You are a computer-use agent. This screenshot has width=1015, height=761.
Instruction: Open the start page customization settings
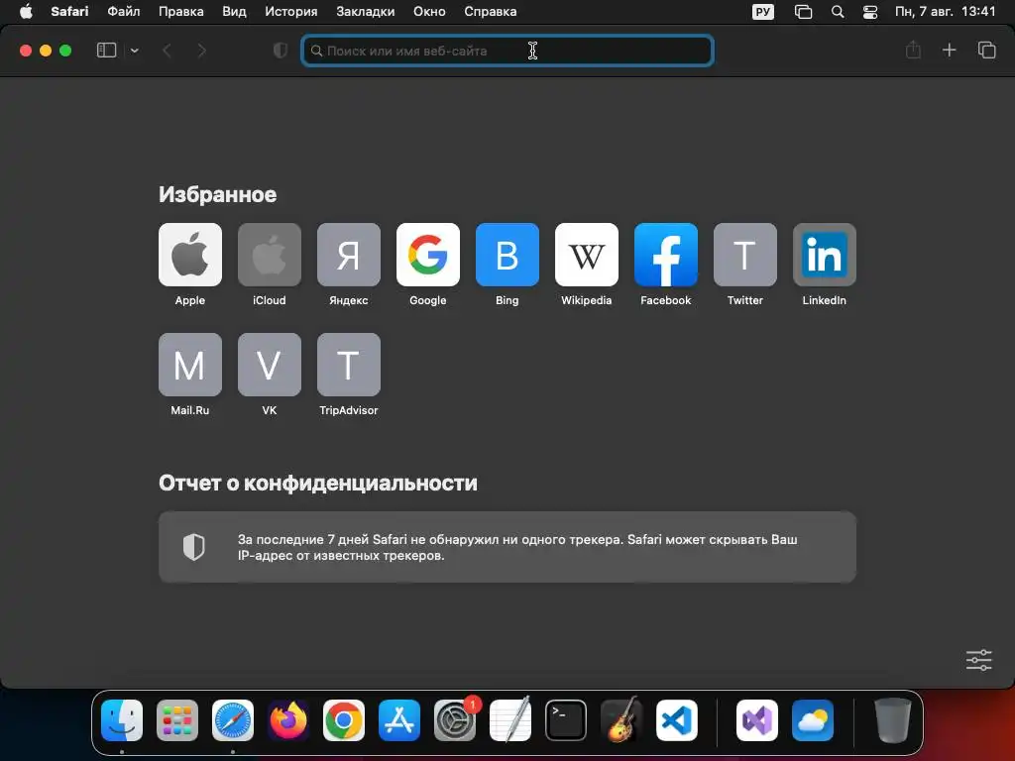pos(978,660)
